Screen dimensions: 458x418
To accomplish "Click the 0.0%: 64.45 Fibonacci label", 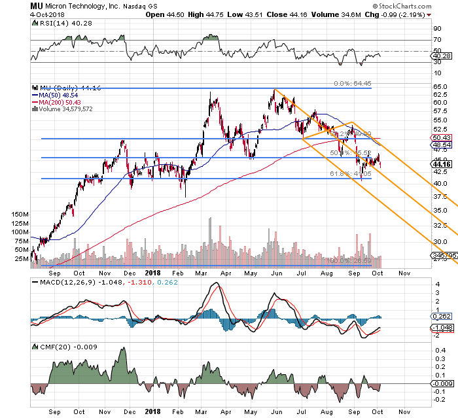I will click(353, 84).
